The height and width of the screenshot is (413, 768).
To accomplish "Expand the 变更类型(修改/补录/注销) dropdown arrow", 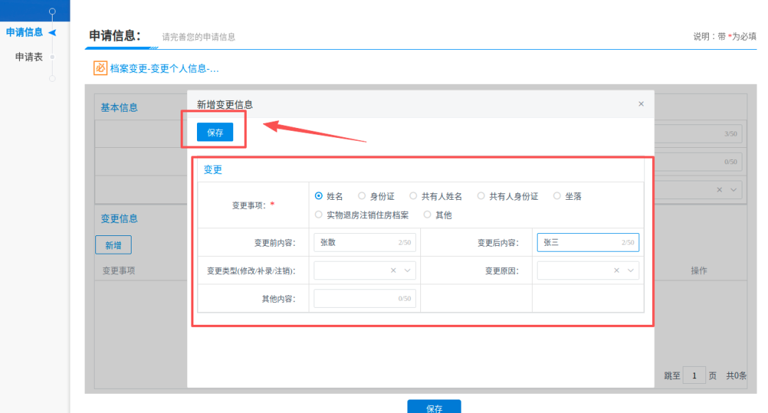I will click(x=408, y=270).
